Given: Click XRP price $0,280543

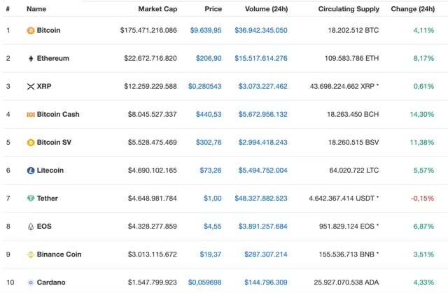Looking at the screenshot, I should pos(204,86).
